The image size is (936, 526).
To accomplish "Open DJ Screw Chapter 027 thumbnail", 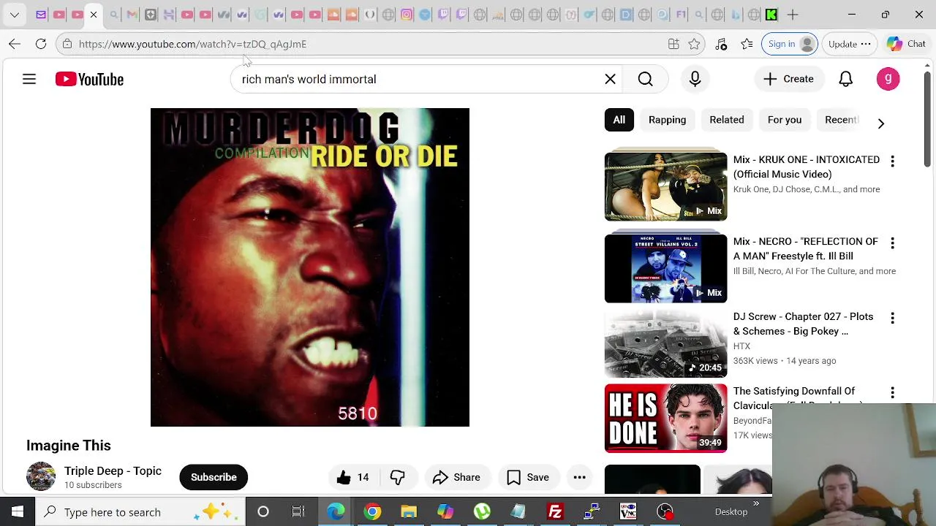I will [665, 343].
